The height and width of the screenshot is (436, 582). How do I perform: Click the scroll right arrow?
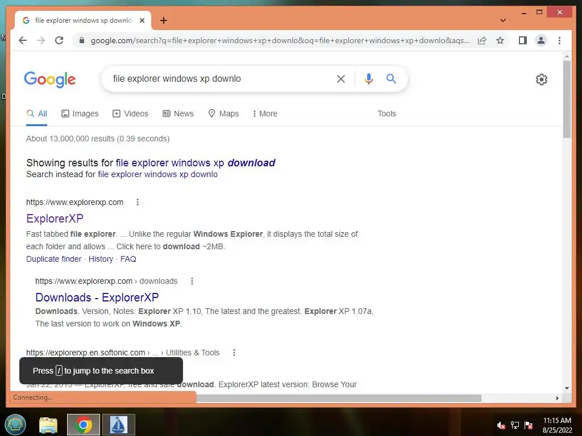[557, 398]
